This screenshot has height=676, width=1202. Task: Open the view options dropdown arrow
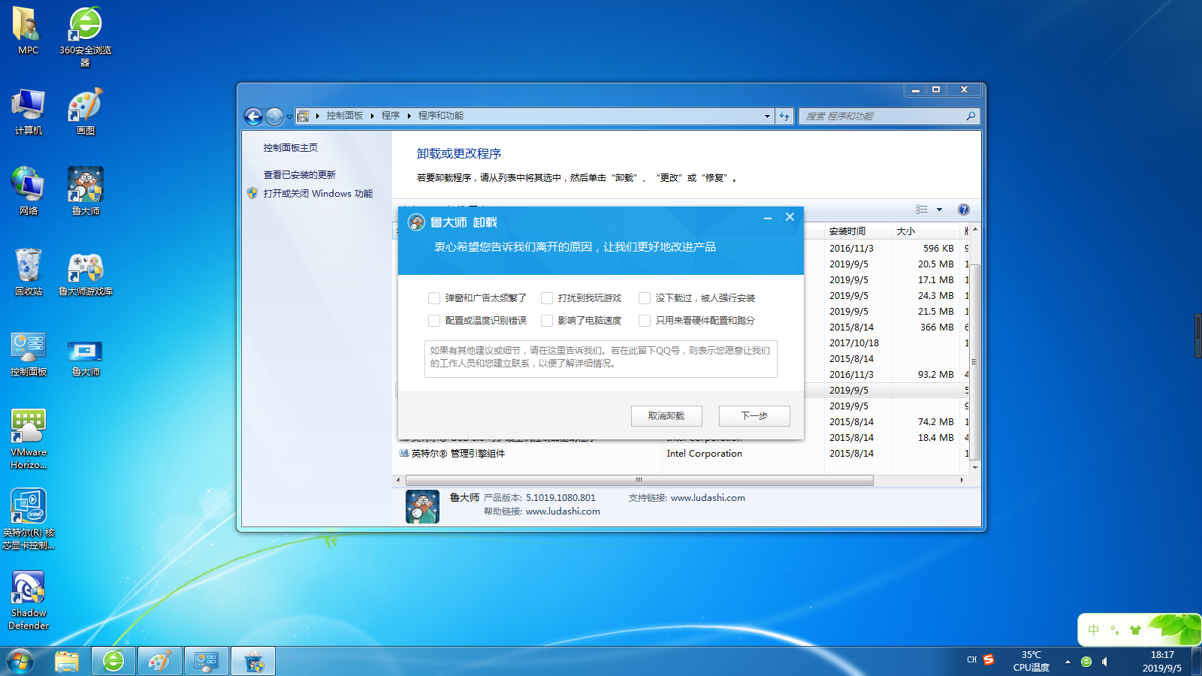(939, 210)
